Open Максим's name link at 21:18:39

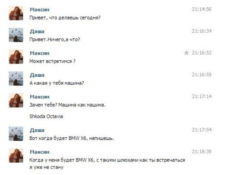click(x=40, y=152)
